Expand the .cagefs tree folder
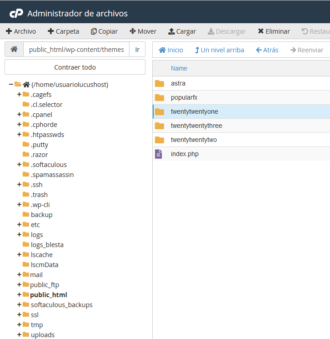The image size is (330, 339). 19,95
